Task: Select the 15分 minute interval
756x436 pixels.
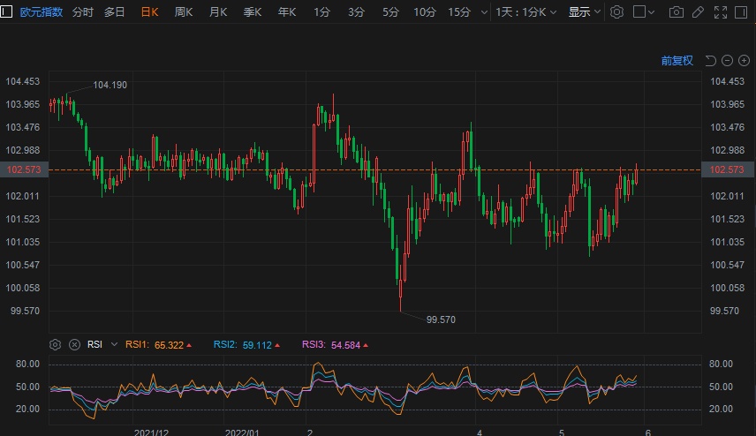Action: point(459,12)
